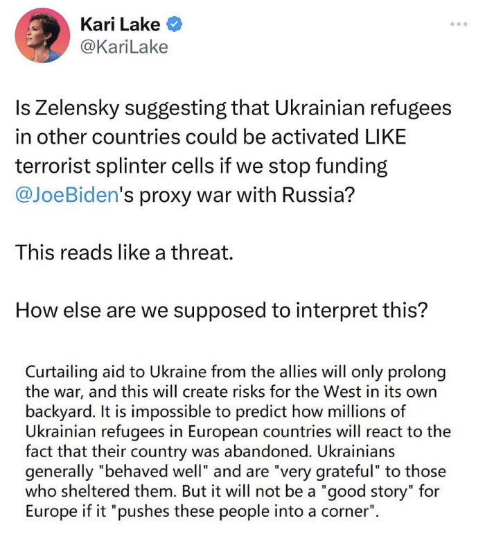The height and width of the screenshot is (555, 485).
Task: Open Kari Lake's profile picture
Action: [x=42, y=36]
